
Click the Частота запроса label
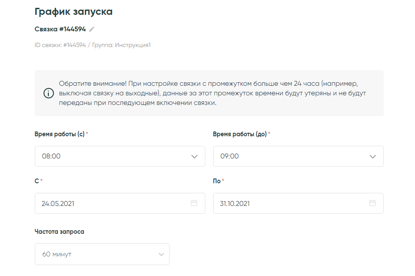point(60,232)
